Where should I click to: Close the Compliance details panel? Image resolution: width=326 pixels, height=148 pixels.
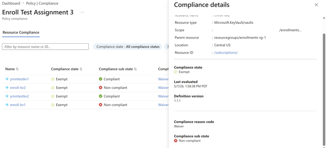click(x=316, y=5)
